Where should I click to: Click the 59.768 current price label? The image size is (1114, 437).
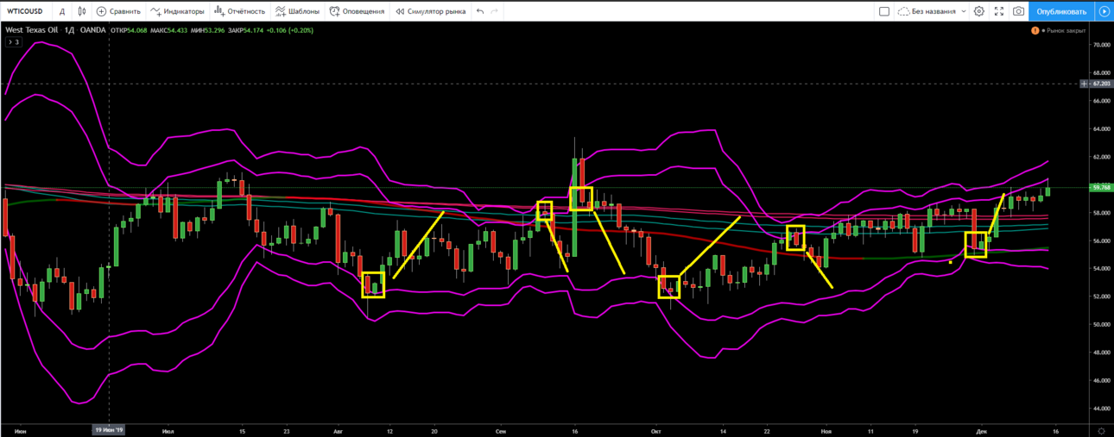click(x=1100, y=187)
